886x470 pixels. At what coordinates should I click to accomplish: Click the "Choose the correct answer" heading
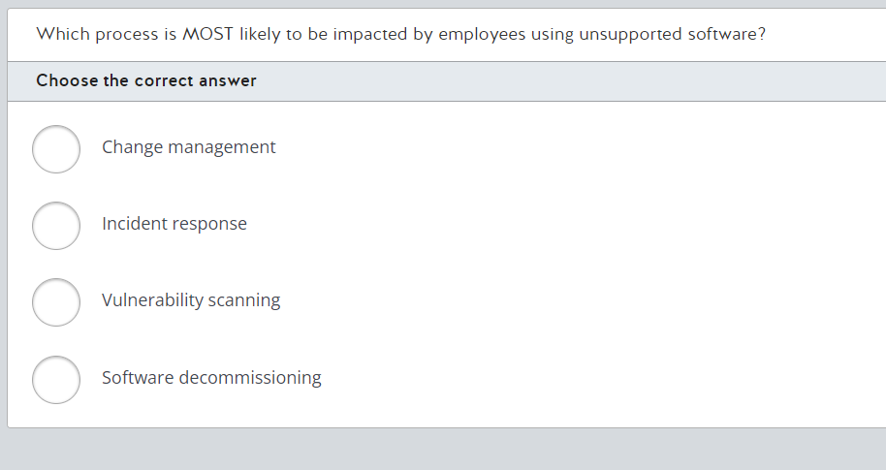(146, 80)
